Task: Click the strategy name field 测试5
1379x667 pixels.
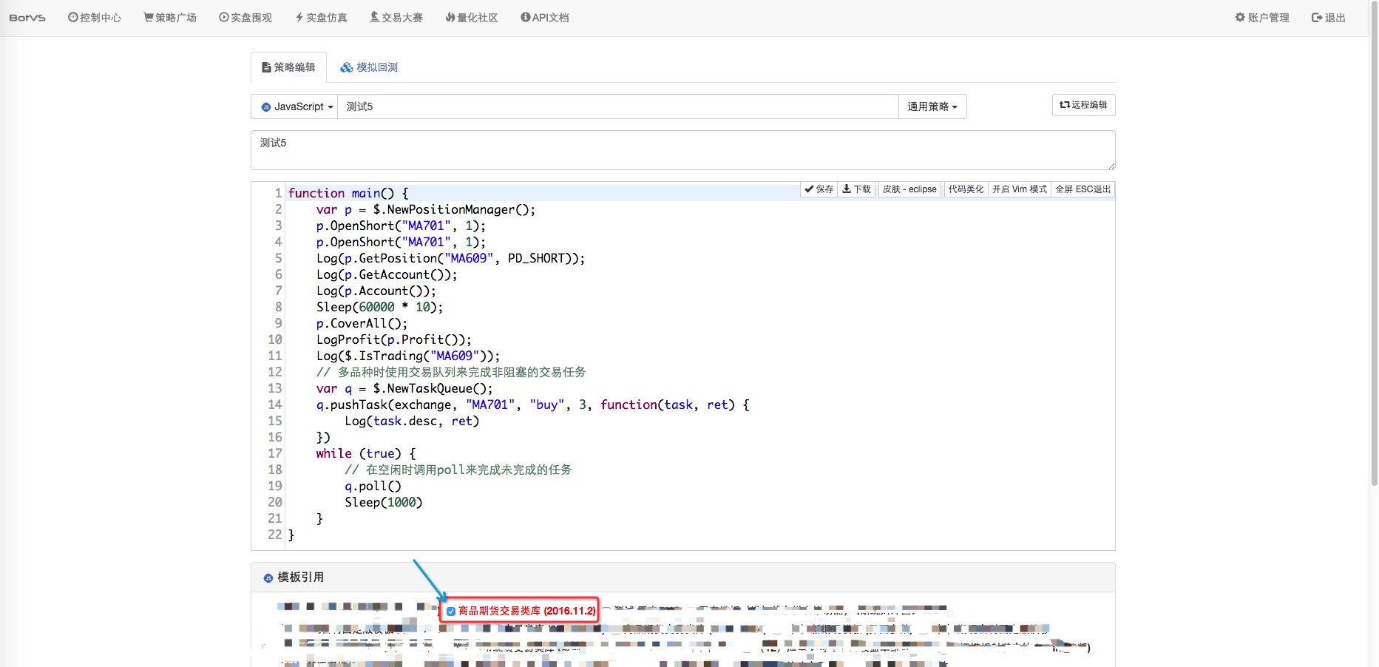Action: coord(618,106)
